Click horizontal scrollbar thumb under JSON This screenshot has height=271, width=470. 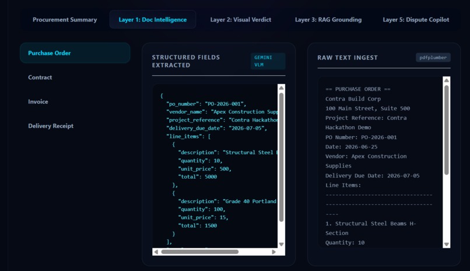tap(200, 252)
